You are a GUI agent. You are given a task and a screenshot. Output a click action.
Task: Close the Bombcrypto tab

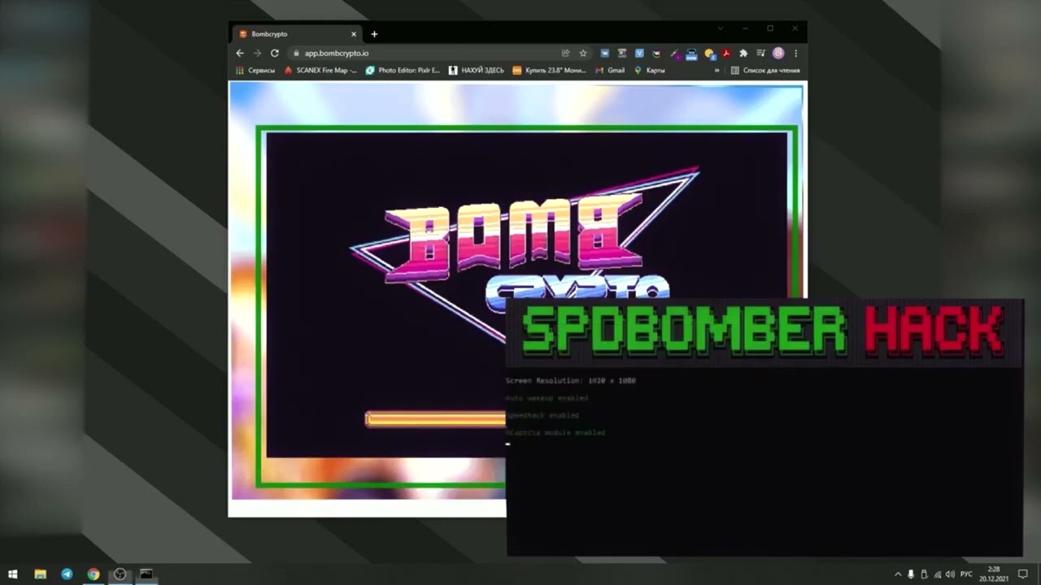coord(354,34)
